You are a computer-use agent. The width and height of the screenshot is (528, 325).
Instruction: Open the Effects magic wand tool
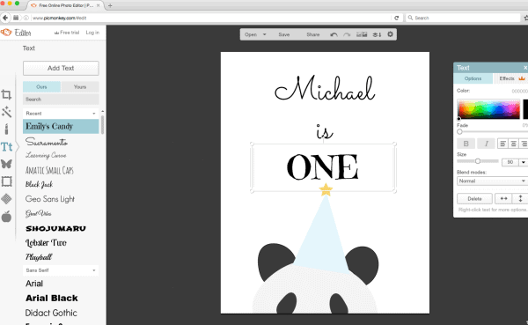[6, 112]
